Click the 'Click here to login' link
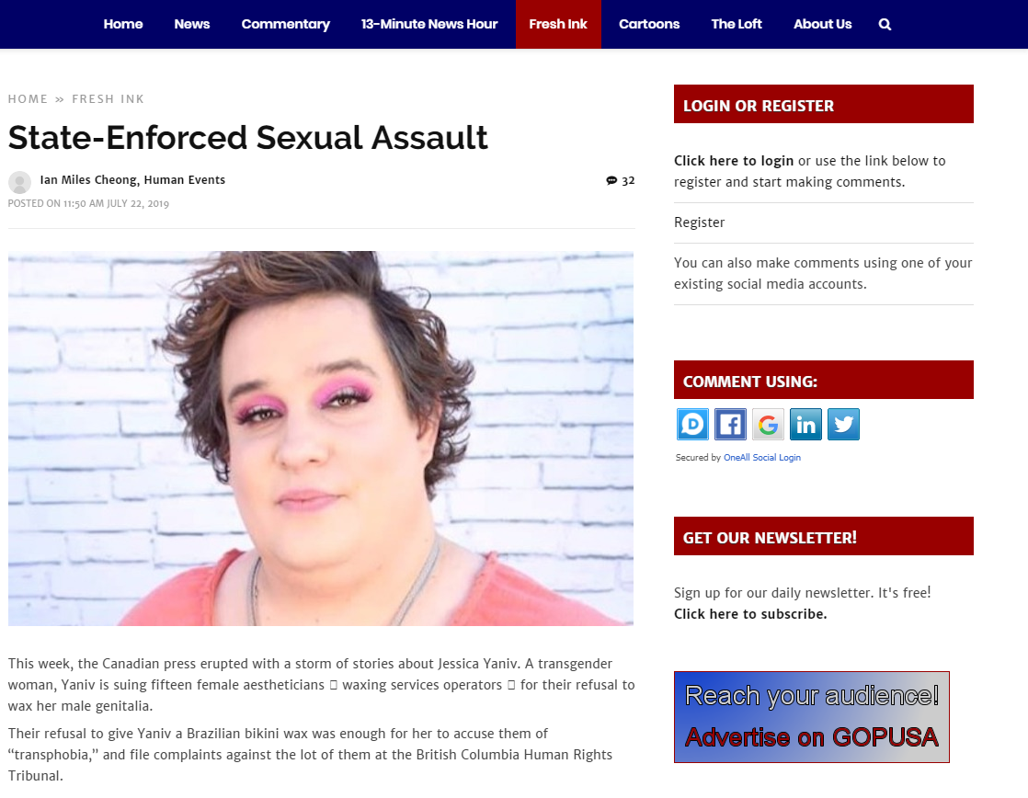 734,161
